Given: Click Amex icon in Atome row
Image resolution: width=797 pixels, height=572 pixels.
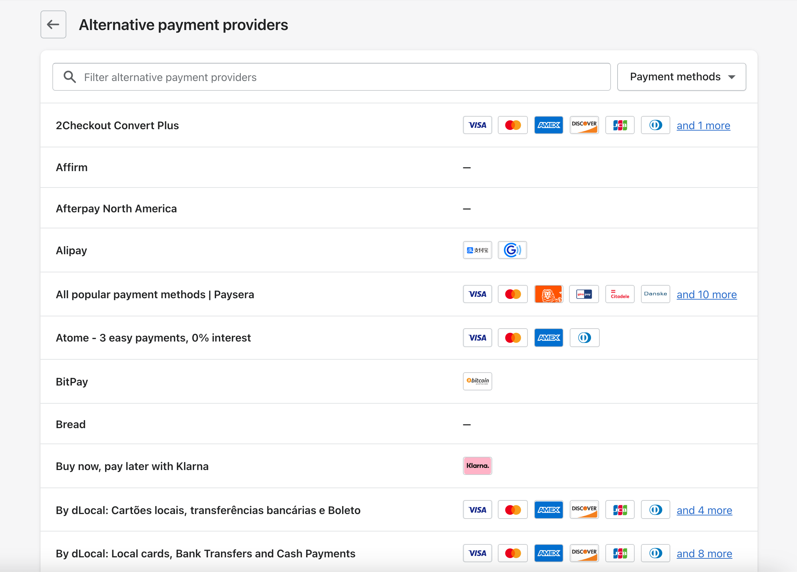Looking at the screenshot, I should pos(548,337).
